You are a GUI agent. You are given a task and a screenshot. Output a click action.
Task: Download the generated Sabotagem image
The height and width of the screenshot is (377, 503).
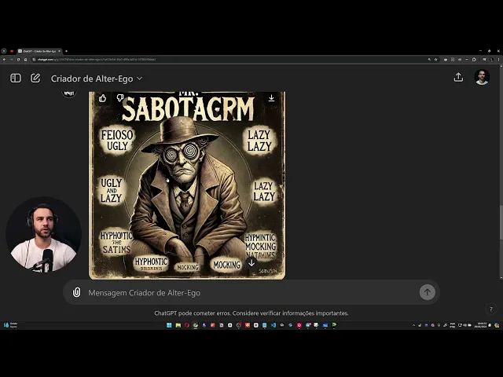[x=271, y=97]
